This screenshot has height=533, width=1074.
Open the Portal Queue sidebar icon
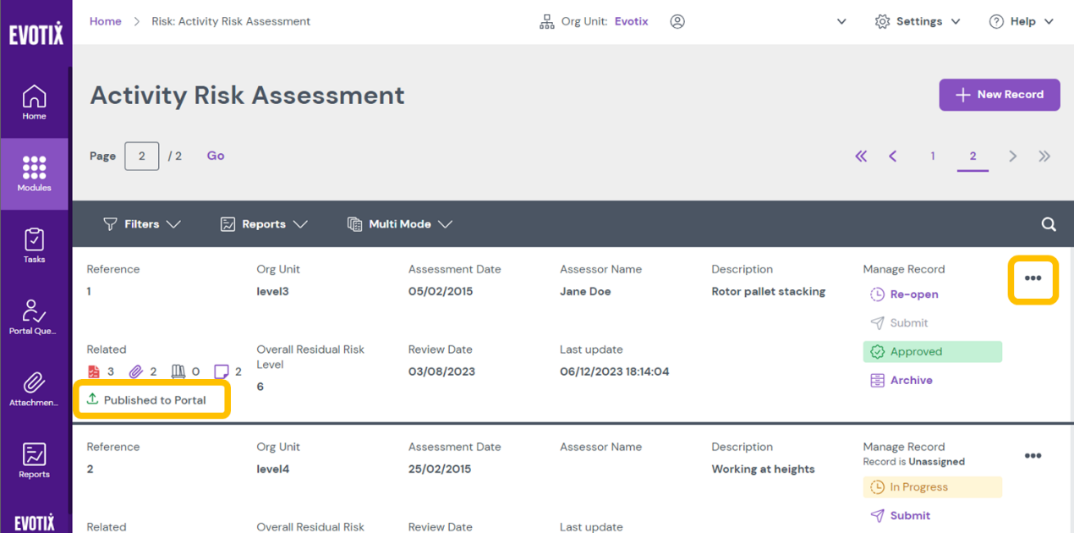coord(34,316)
